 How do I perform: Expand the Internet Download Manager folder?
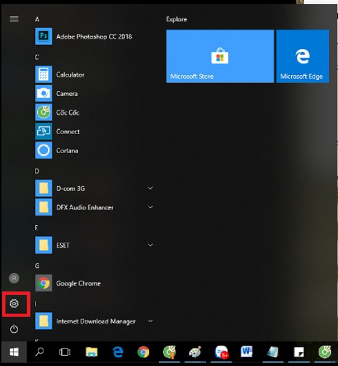click(150, 322)
